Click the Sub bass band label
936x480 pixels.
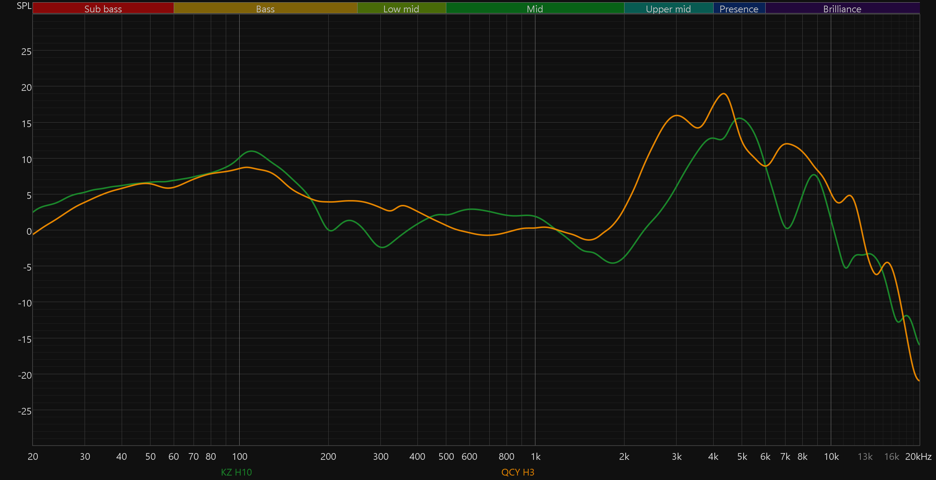(x=103, y=9)
